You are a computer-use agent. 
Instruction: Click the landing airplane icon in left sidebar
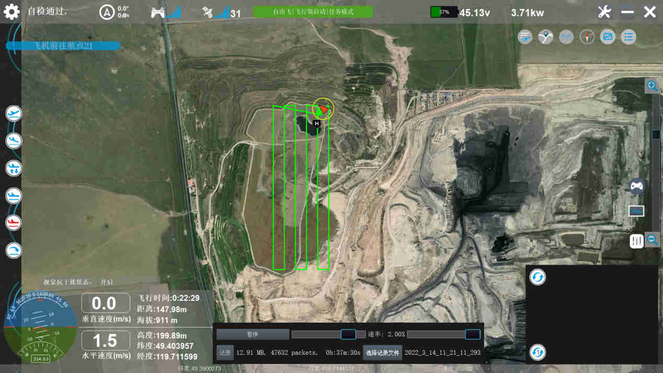(x=14, y=141)
